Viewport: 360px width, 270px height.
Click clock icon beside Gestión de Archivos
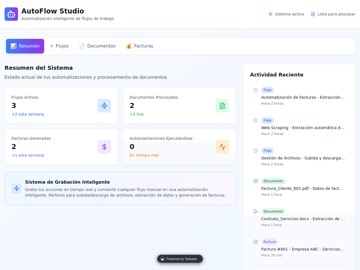(256, 151)
